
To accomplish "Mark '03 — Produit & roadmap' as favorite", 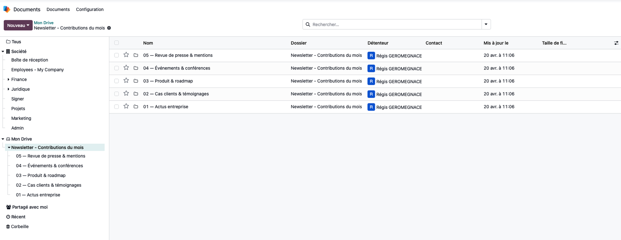I will point(126,81).
